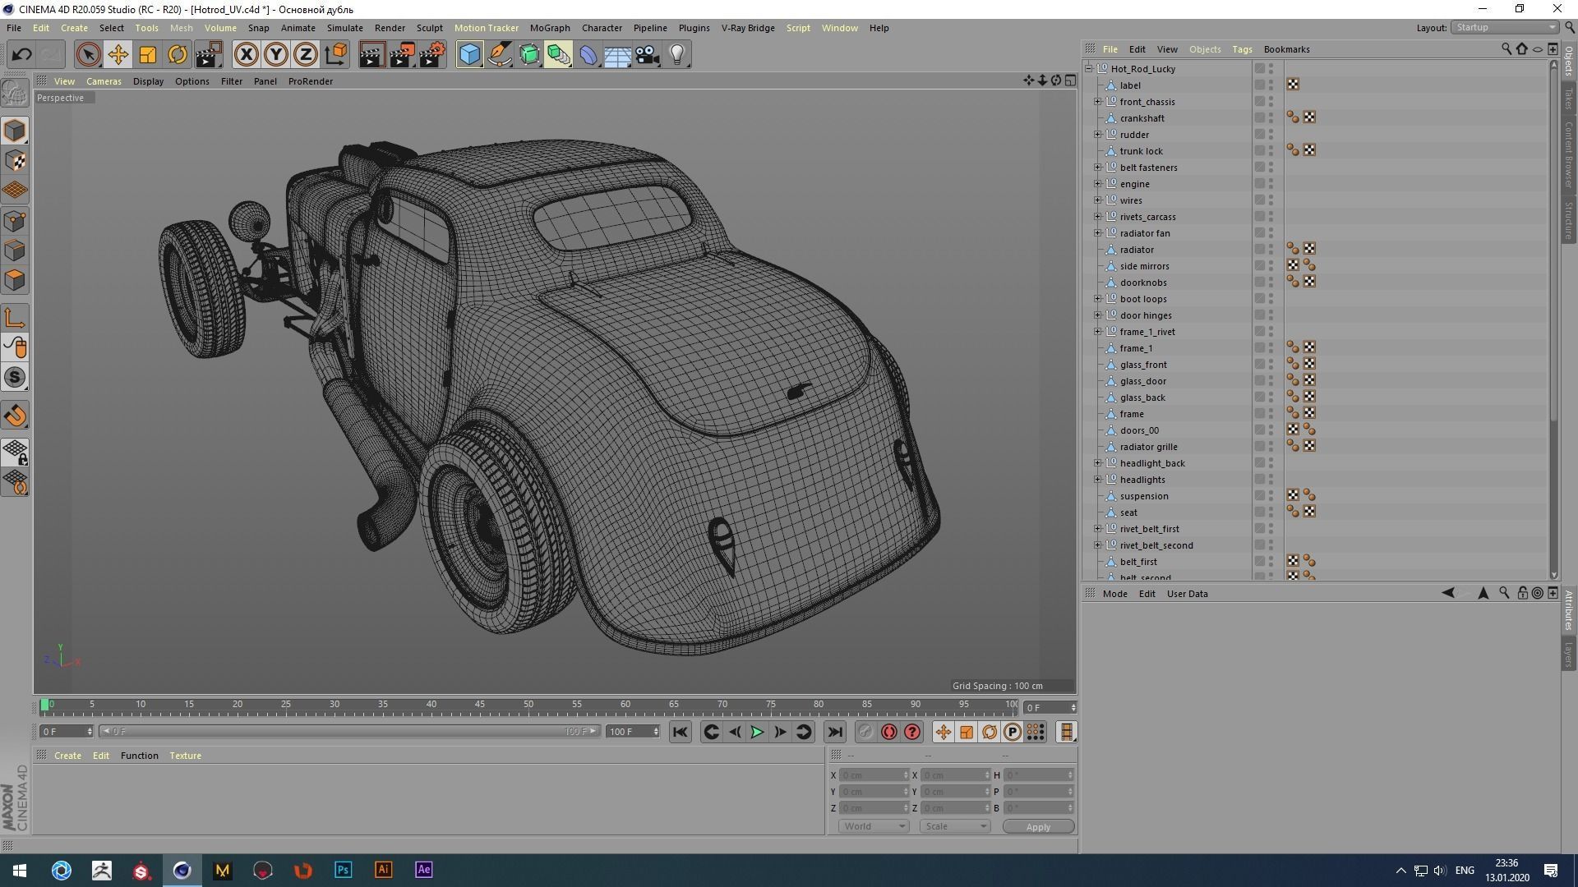Toggle visibility dots for glass_front object
Image resolution: width=1578 pixels, height=887 pixels.
coord(1271,365)
